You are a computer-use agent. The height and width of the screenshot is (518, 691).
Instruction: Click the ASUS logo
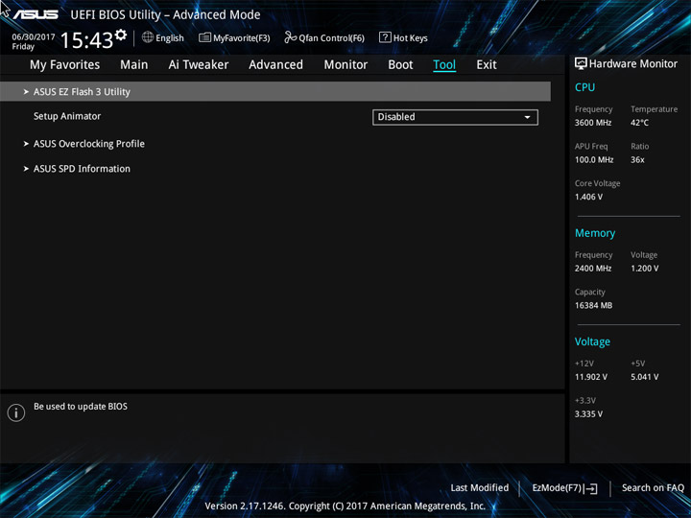(x=36, y=14)
